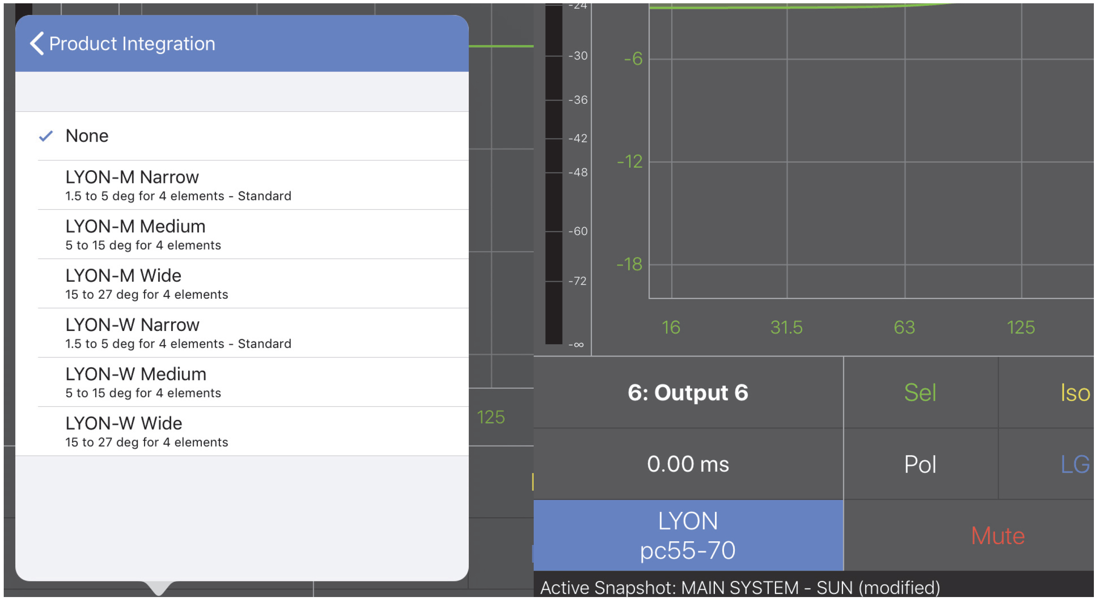Choose LYON-M Wide integration
Viewport: 1098px width, 602px height.
242,284
